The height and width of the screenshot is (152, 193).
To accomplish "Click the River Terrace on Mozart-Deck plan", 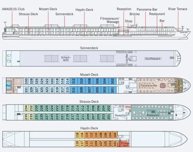I will click(x=179, y=85).
